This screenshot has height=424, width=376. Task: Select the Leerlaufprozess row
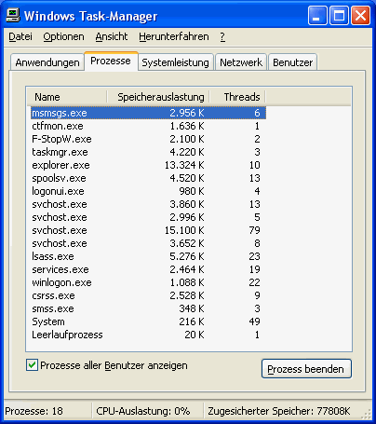pyautogui.click(x=148, y=335)
